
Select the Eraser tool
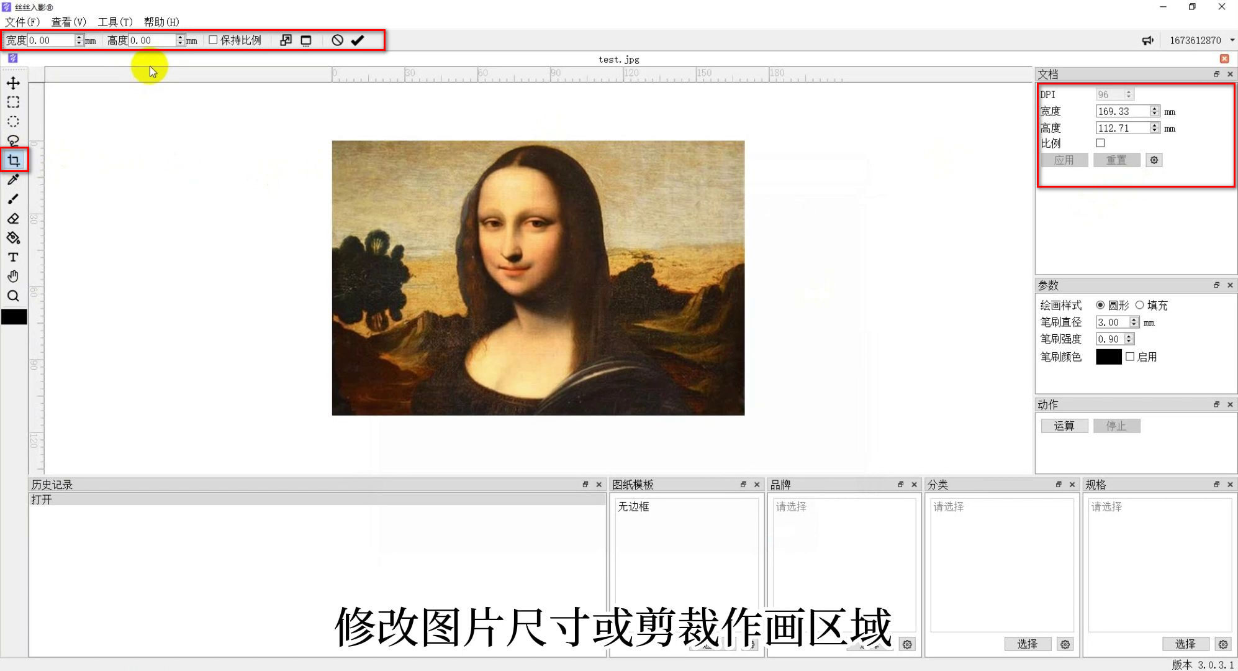pyautogui.click(x=13, y=218)
